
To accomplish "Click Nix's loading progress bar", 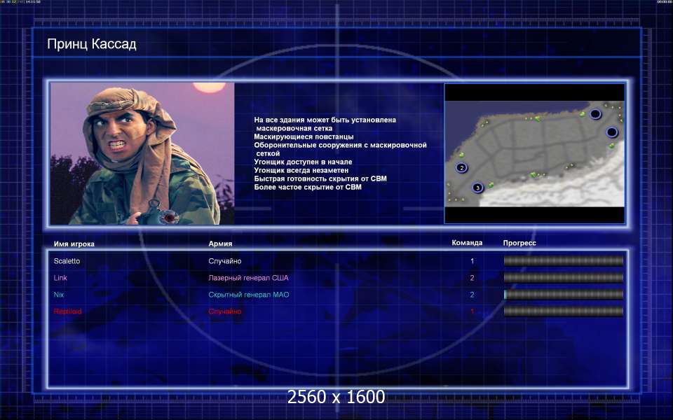I will click(564, 295).
